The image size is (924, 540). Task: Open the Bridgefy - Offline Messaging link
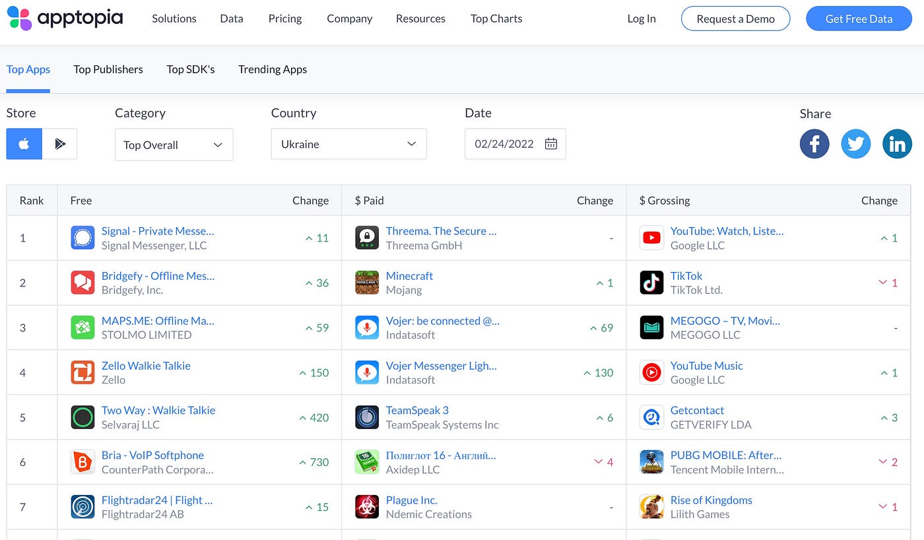(x=158, y=276)
